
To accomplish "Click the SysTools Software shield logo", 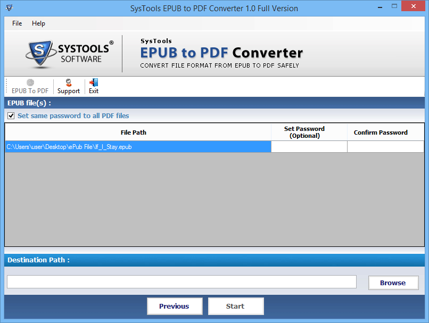I will 40,54.
